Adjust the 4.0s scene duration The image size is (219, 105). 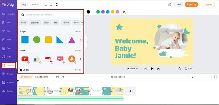pos(188,69)
